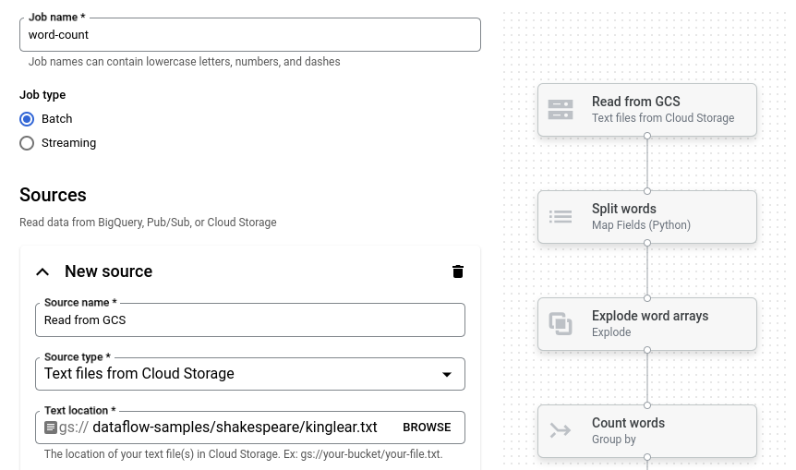The image size is (796, 470).
Task: Click the text file icon beside gs://
Action: coord(51,428)
